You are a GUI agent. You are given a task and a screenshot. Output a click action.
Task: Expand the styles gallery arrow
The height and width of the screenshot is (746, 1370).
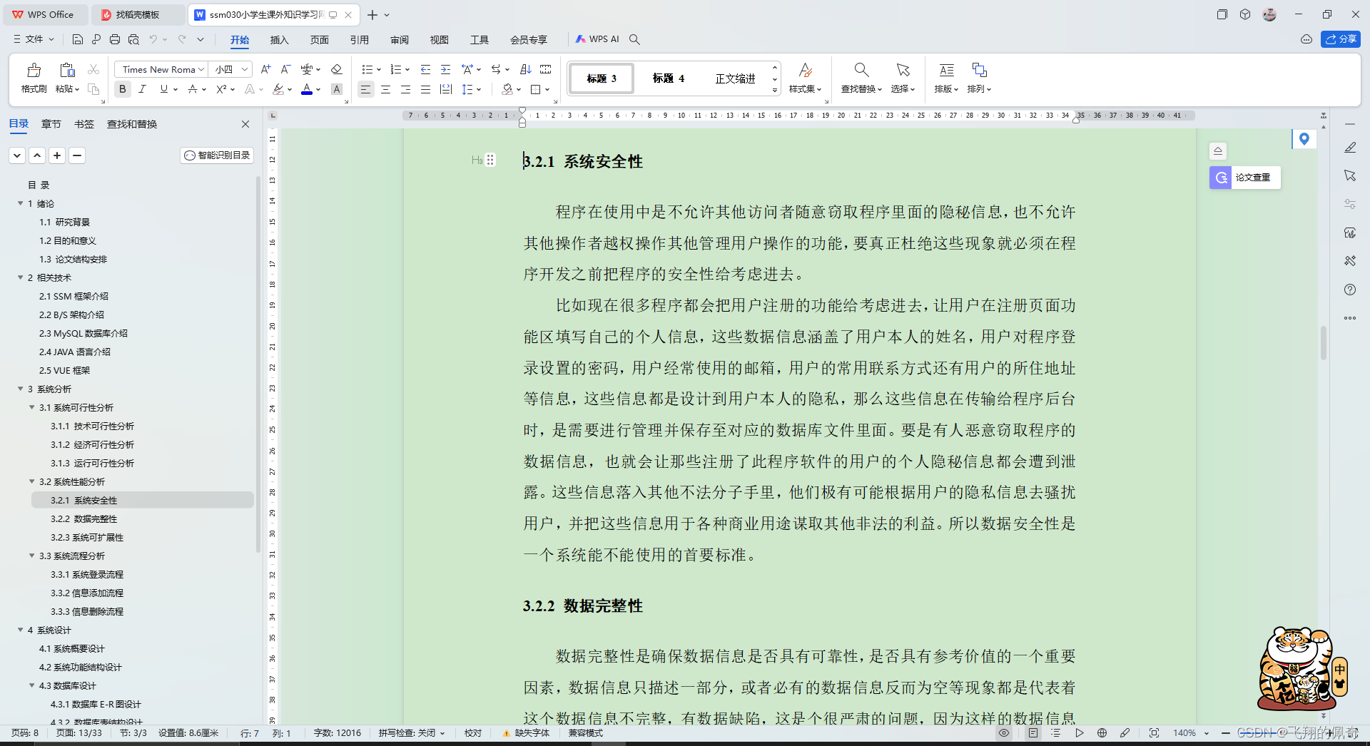[775, 91]
